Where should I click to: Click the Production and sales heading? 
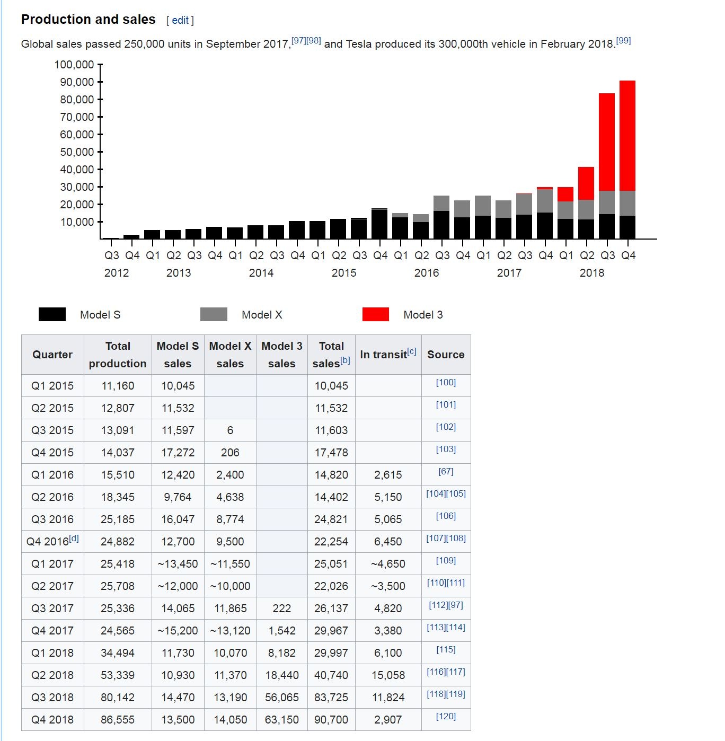coord(89,20)
